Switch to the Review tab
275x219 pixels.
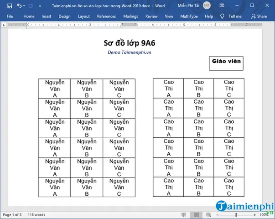pyautogui.click(x=151, y=16)
